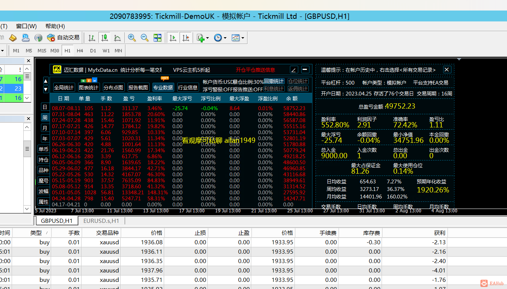
Task: Switch chart to line chart mode
Action: 117,38
